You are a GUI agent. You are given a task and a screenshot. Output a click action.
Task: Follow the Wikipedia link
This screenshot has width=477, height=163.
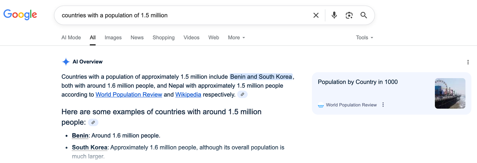[188, 95]
